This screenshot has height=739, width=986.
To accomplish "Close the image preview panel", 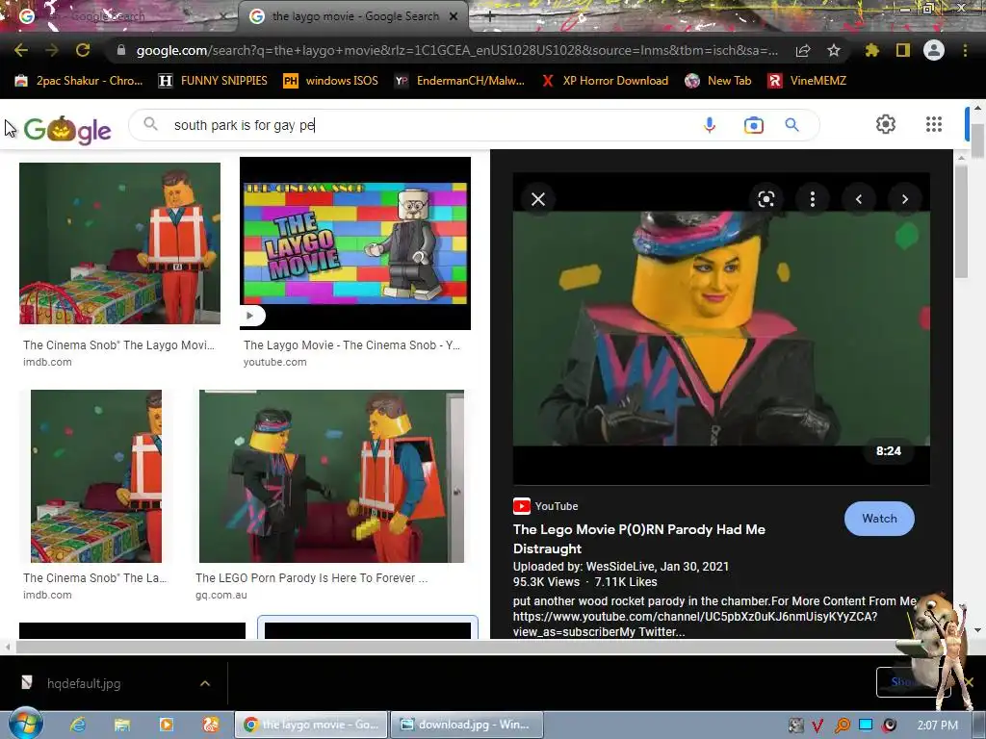I will [538, 199].
